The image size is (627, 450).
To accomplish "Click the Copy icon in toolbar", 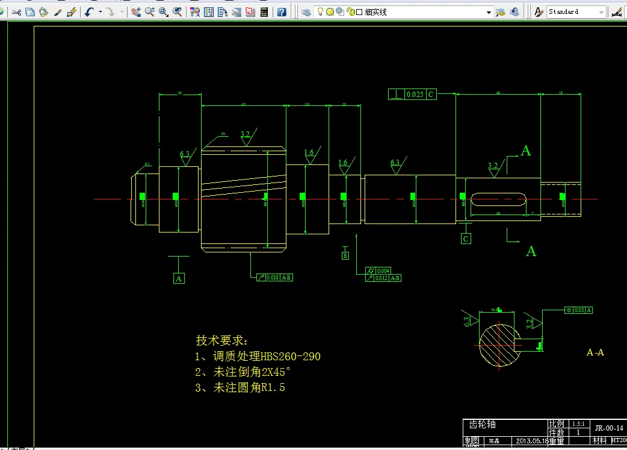I will pos(30,12).
